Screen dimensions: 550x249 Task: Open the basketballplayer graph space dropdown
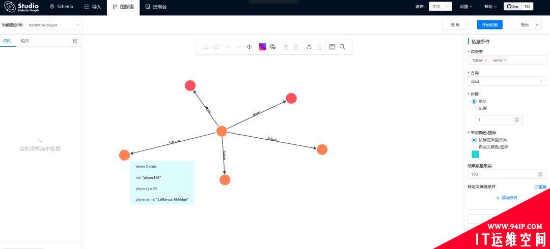pyautogui.click(x=54, y=25)
